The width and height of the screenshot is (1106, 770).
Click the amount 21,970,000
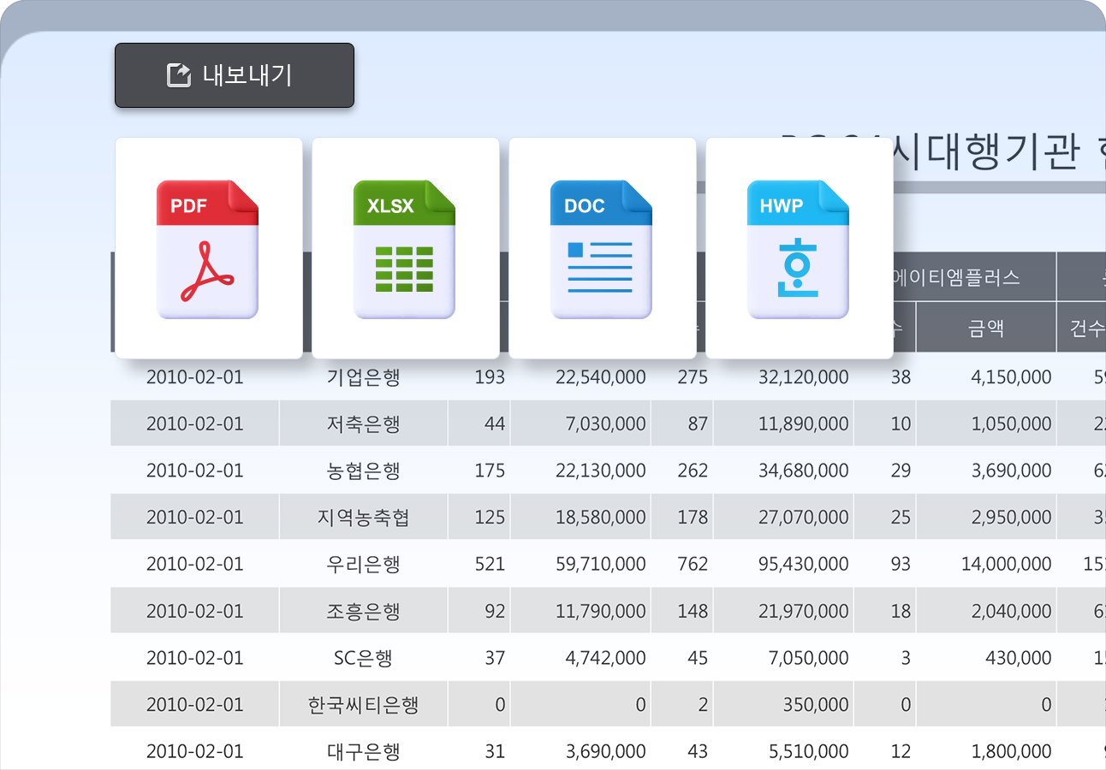804,612
